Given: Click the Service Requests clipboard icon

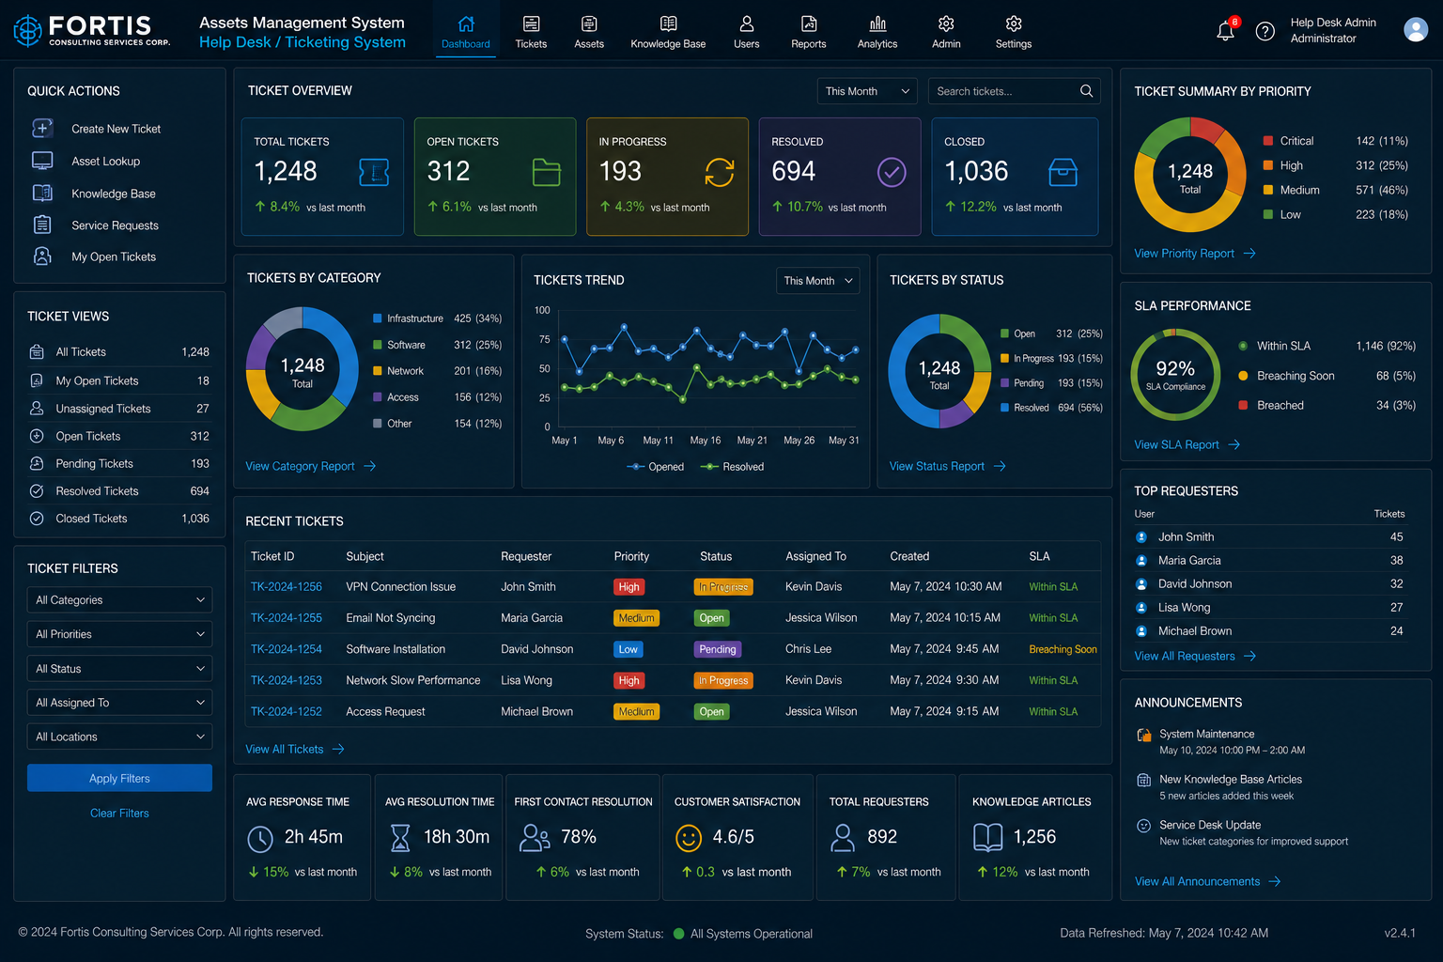Looking at the screenshot, I should 42,225.
